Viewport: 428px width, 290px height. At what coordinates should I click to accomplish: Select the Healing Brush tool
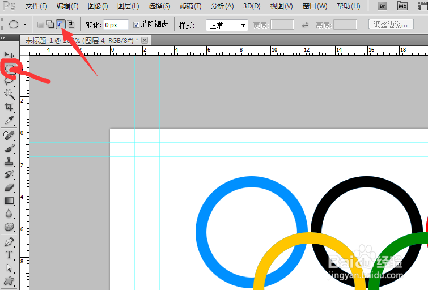(9, 135)
